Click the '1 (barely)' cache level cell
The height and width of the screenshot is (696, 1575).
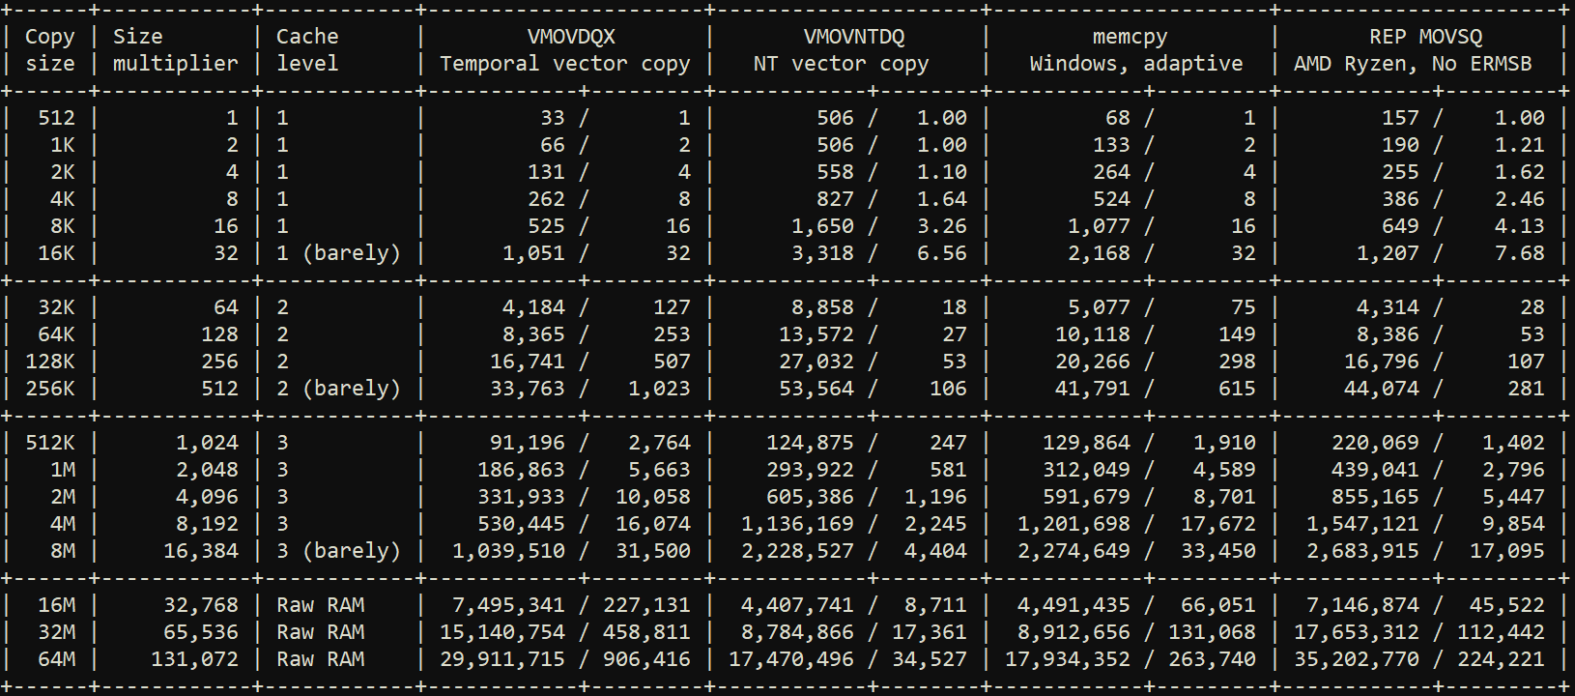[x=338, y=253]
